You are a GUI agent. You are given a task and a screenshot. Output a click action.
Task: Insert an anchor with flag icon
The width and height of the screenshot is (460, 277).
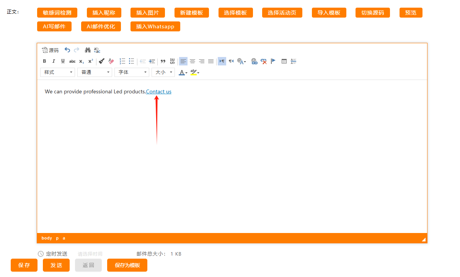click(273, 61)
